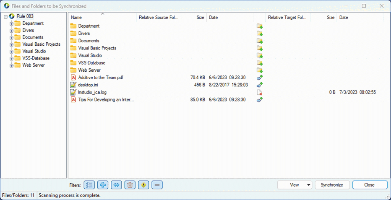Click the Documents folder icon in the file list
The width and height of the screenshot is (391, 200).
(73, 40)
